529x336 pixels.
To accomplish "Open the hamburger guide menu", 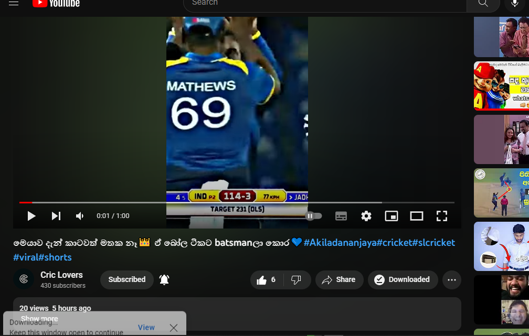I will coord(14,3).
